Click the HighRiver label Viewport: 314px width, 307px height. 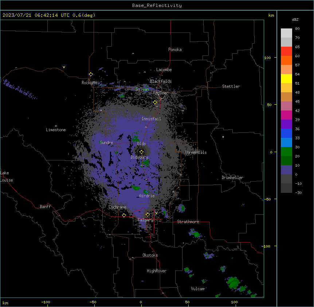[157, 271]
